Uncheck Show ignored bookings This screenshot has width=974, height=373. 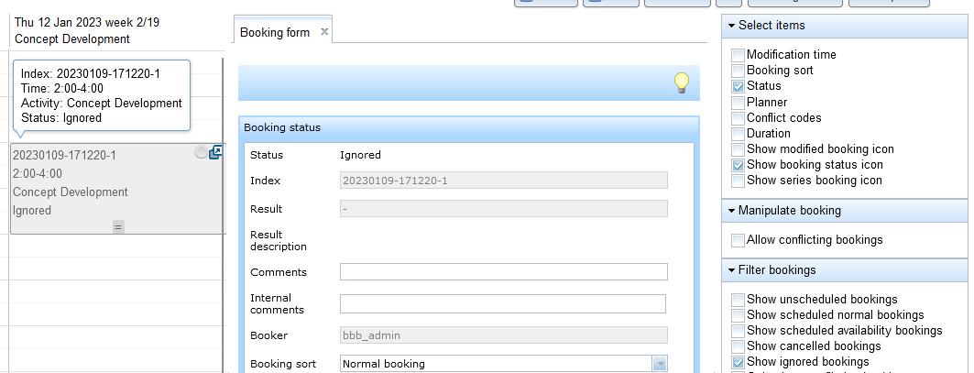[x=738, y=362]
